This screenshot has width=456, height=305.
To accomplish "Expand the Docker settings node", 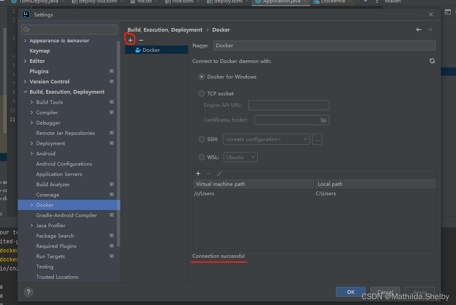I will (x=32, y=205).
